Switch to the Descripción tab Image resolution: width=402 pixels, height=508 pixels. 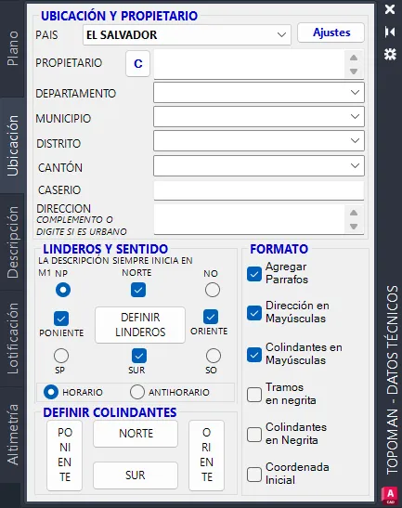click(x=13, y=242)
